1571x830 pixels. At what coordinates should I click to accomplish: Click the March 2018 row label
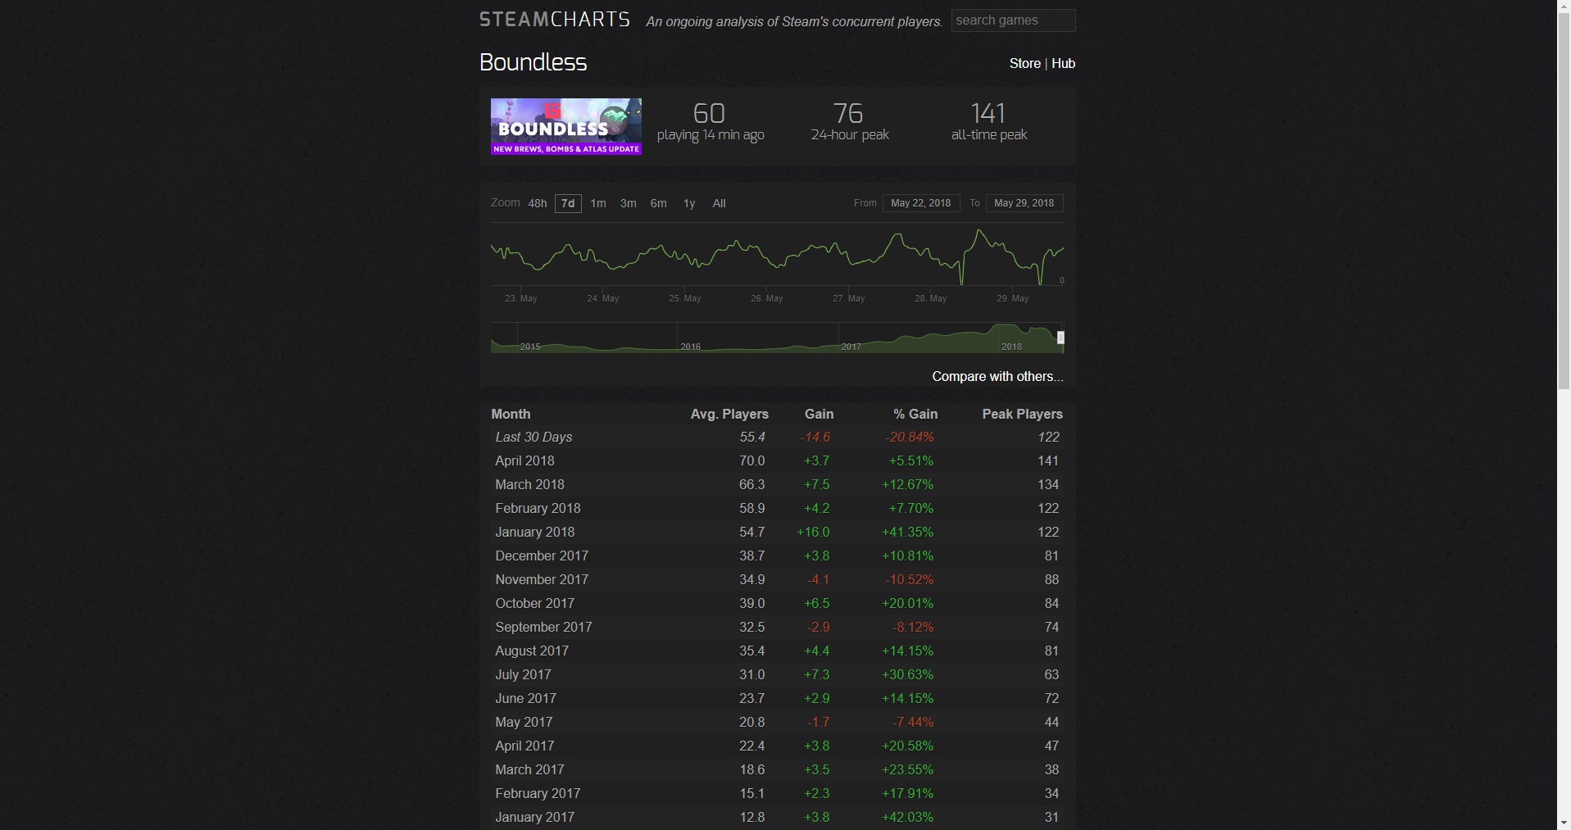529,484
